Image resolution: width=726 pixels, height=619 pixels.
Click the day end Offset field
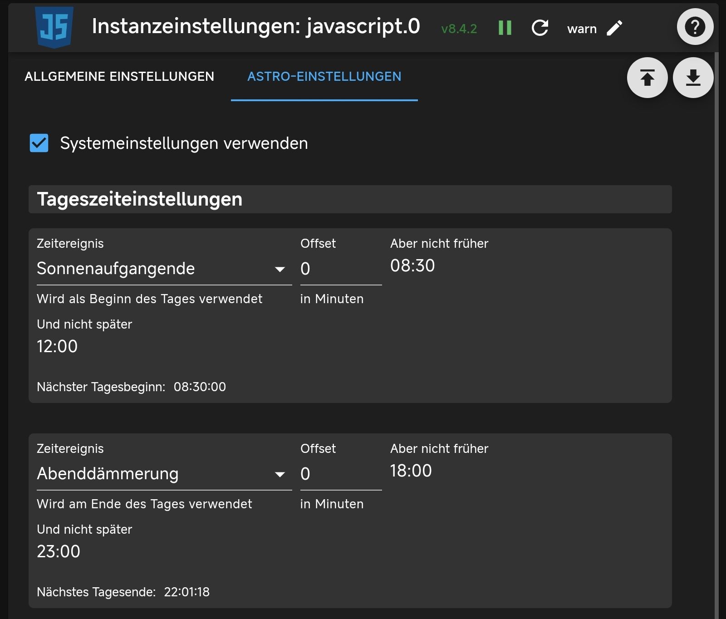(340, 474)
